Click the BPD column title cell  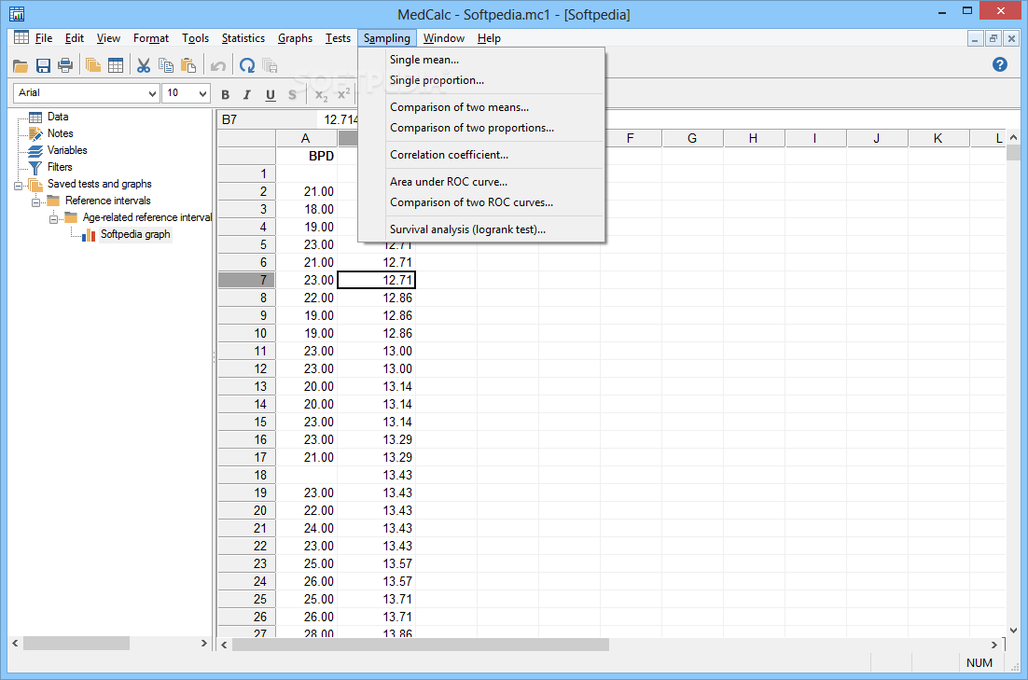(306, 156)
